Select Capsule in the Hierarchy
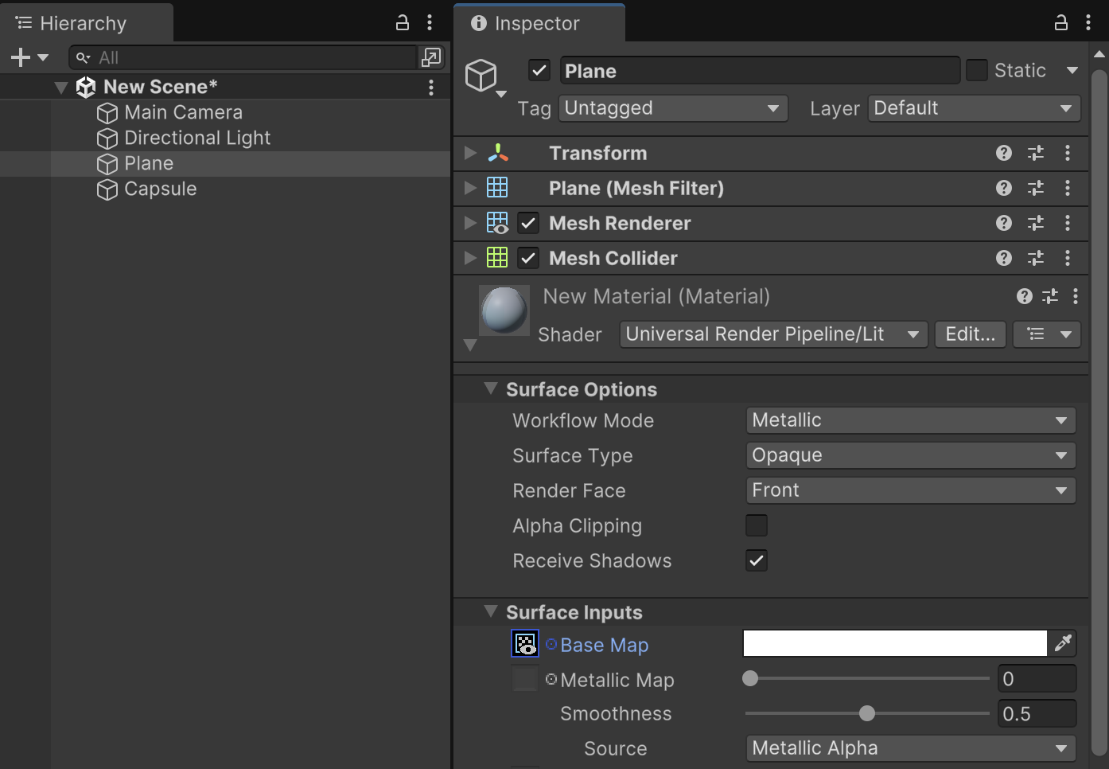Image resolution: width=1109 pixels, height=769 pixels. pos(159,189)
